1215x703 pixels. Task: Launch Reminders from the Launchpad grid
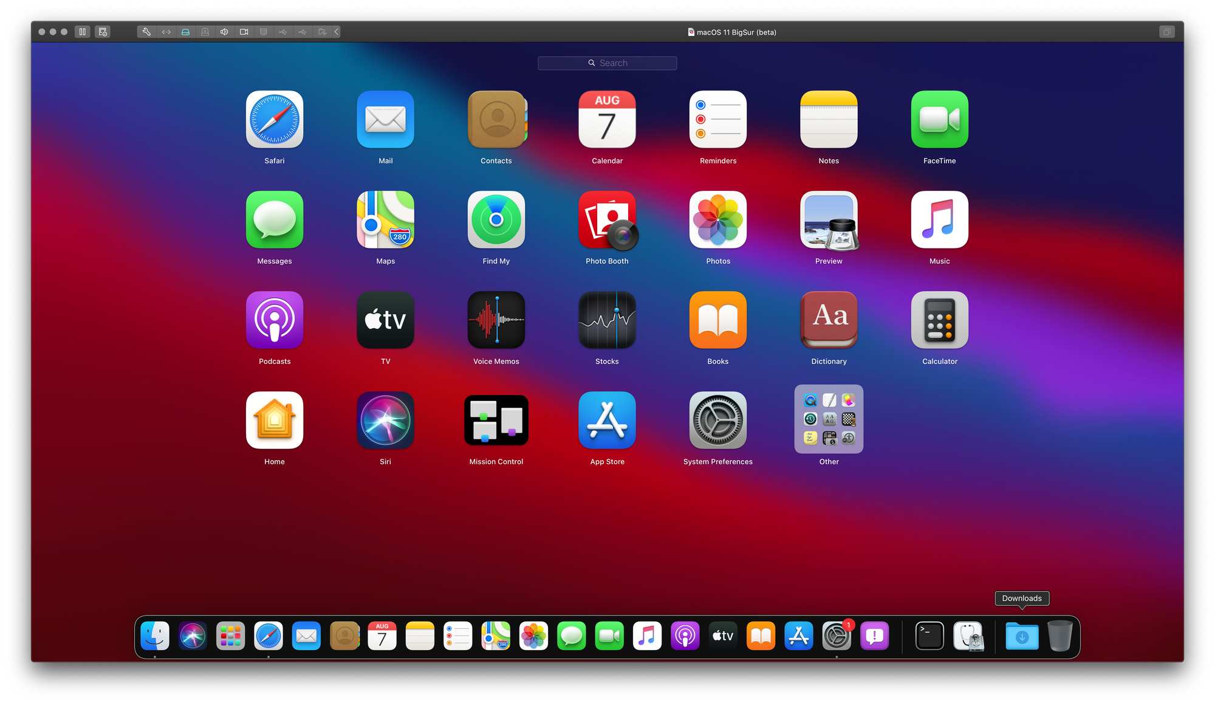click(718, 120)
